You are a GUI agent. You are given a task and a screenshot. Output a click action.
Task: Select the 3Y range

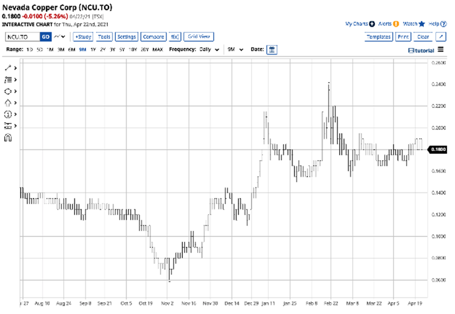click(112, 50)
